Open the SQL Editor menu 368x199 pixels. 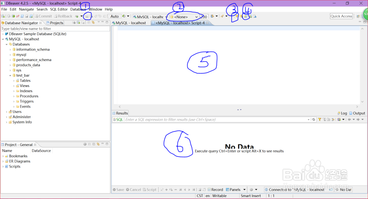[59, 9]
